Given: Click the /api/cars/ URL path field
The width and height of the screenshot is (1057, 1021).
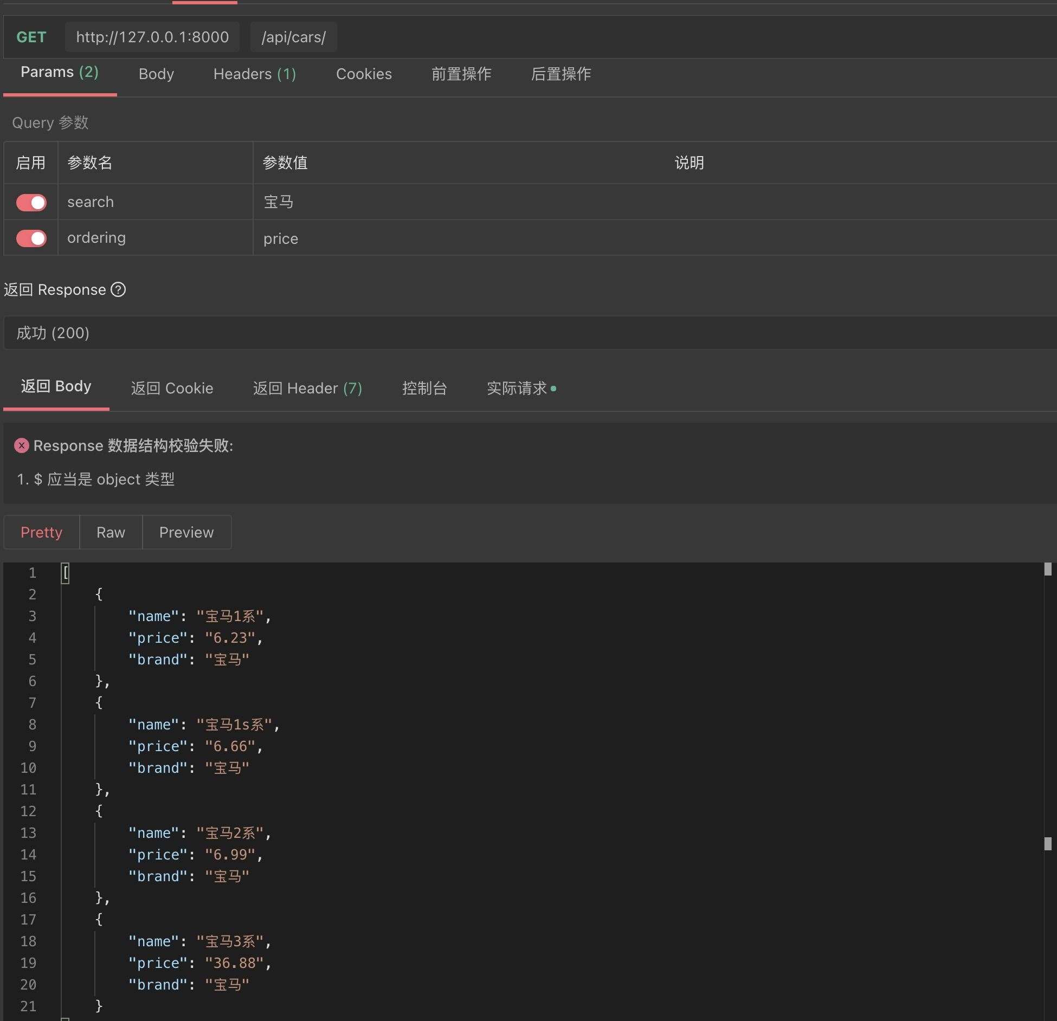Looking at the screenshot, I should [293, 37].
